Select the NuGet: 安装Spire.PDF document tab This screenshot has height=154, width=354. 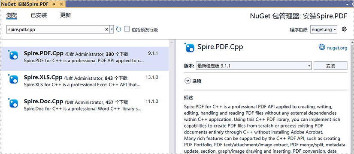tap(25, 4)
